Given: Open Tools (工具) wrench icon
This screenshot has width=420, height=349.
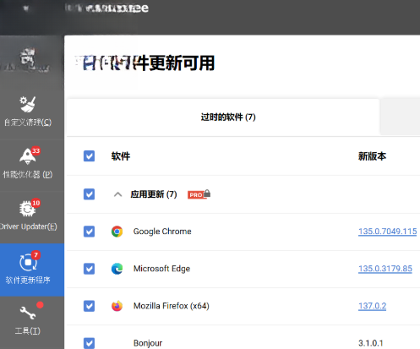Looking at the screenshot, I should click(28, 313).
